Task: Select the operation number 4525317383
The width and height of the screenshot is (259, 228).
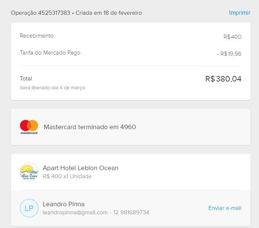Action: coord(54,13)
